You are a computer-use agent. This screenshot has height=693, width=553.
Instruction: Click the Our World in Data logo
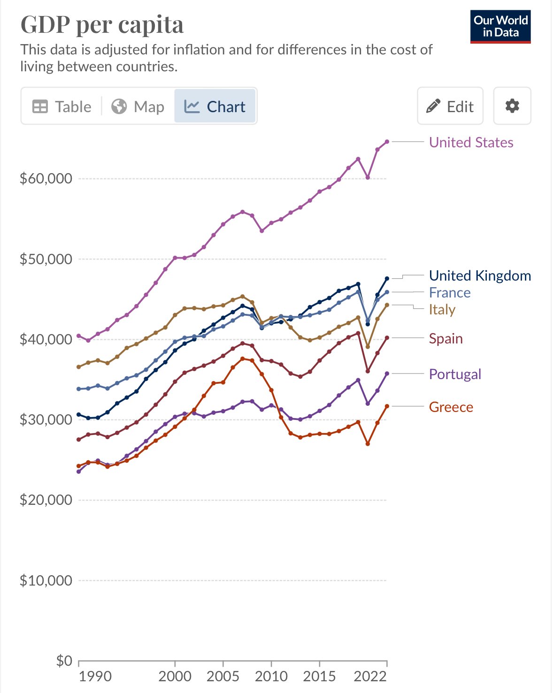[500, 27]
